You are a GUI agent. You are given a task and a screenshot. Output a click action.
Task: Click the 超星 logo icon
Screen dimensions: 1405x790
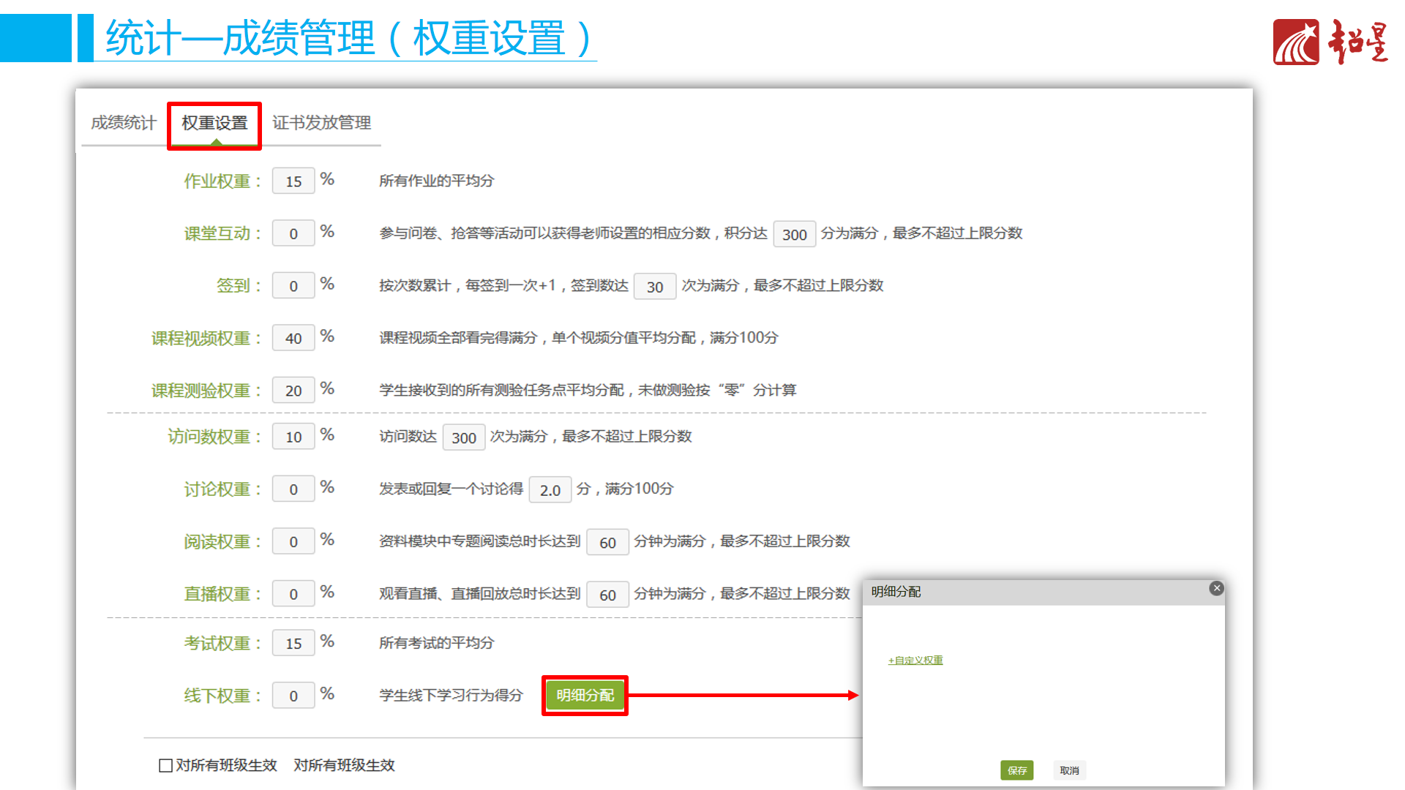click(x=1295, y=42)
